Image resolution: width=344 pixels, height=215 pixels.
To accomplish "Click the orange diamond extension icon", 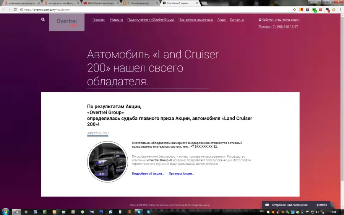I will click(334, 10).
